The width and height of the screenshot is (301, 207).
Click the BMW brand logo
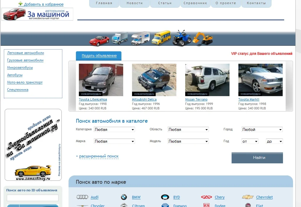click(x=124, y=197)
